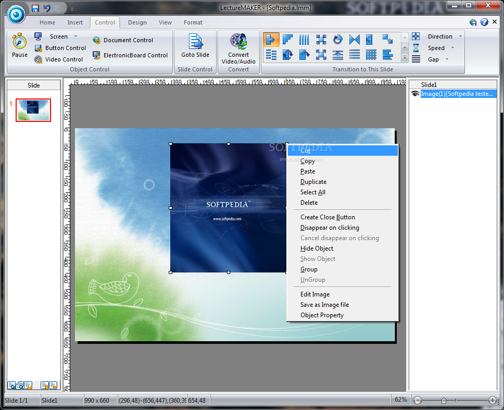Choose Cut from the context menu

[x=343, y=151]
